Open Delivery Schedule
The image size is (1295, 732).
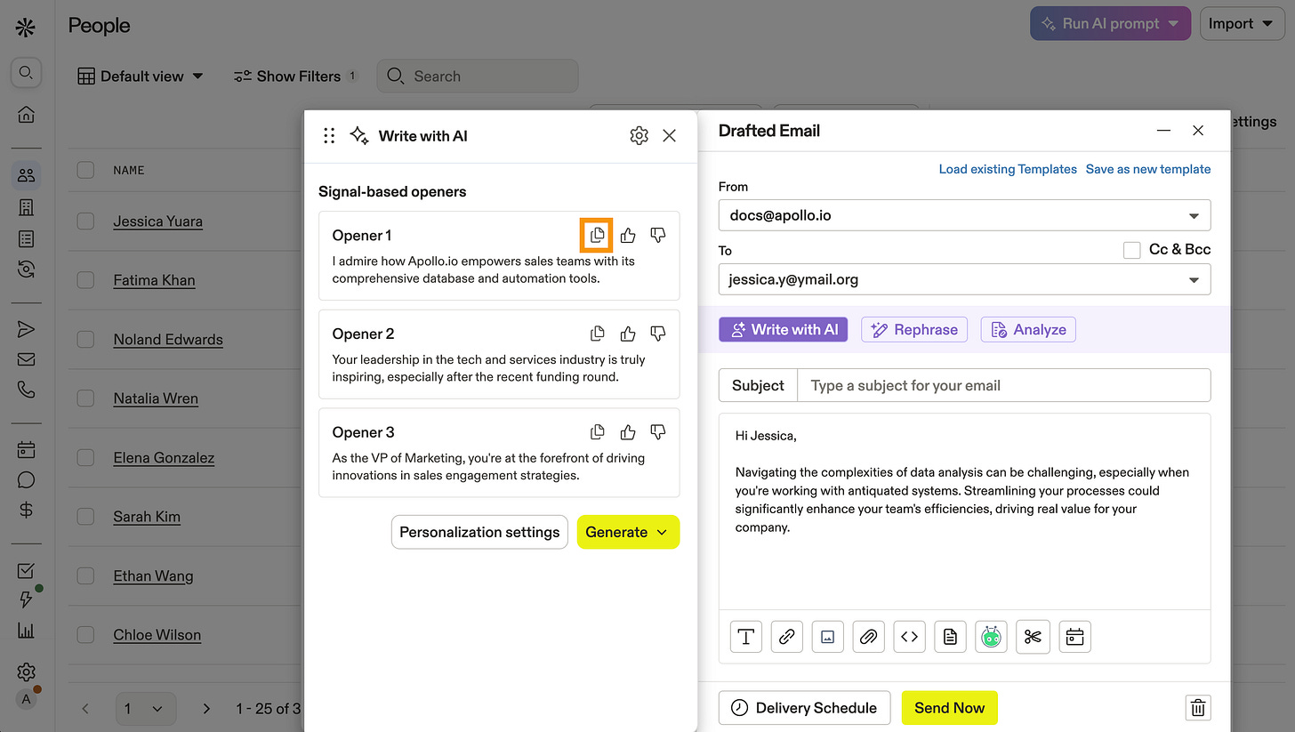pyautogui.click(x=804, y=708)
